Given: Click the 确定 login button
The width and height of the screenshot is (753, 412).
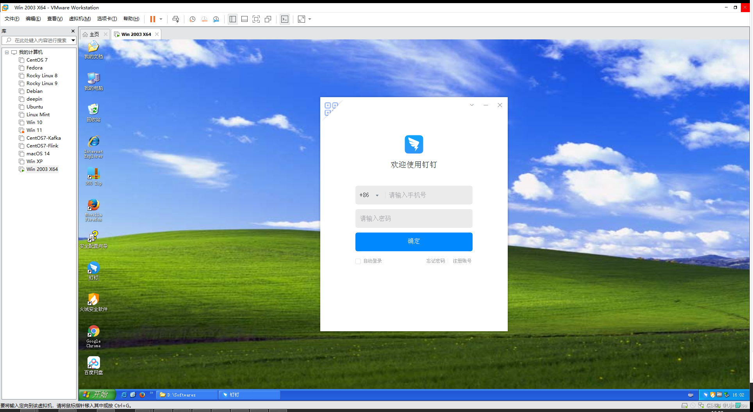Looking at the screenshot, I should pos(414,242).
